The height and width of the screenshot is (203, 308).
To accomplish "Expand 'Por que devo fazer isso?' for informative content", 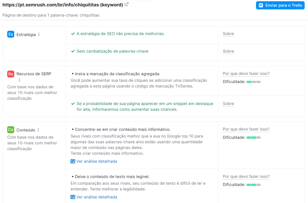I will point(246,129).
